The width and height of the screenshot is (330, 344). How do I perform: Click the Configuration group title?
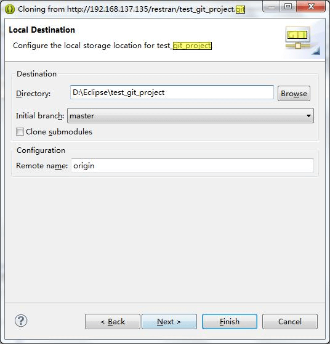(x=41, y=150)
